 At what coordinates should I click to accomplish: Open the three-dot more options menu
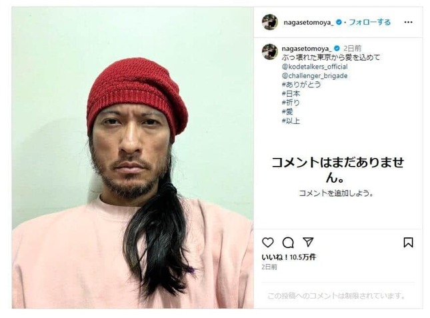pyautogui.click(x=408, y=22)
